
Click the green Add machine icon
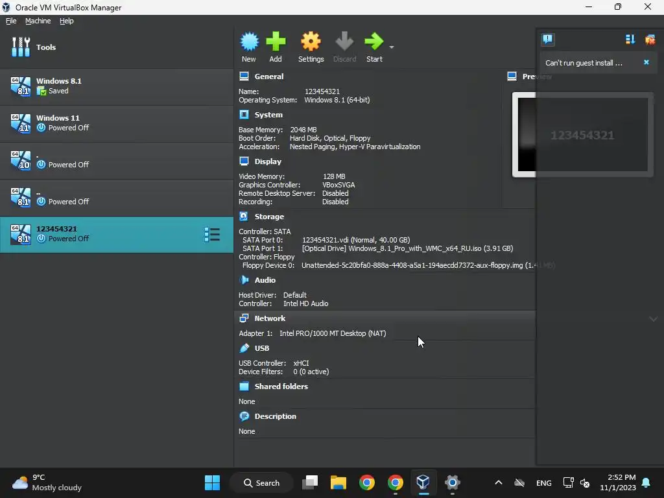(x=276, y=47)
